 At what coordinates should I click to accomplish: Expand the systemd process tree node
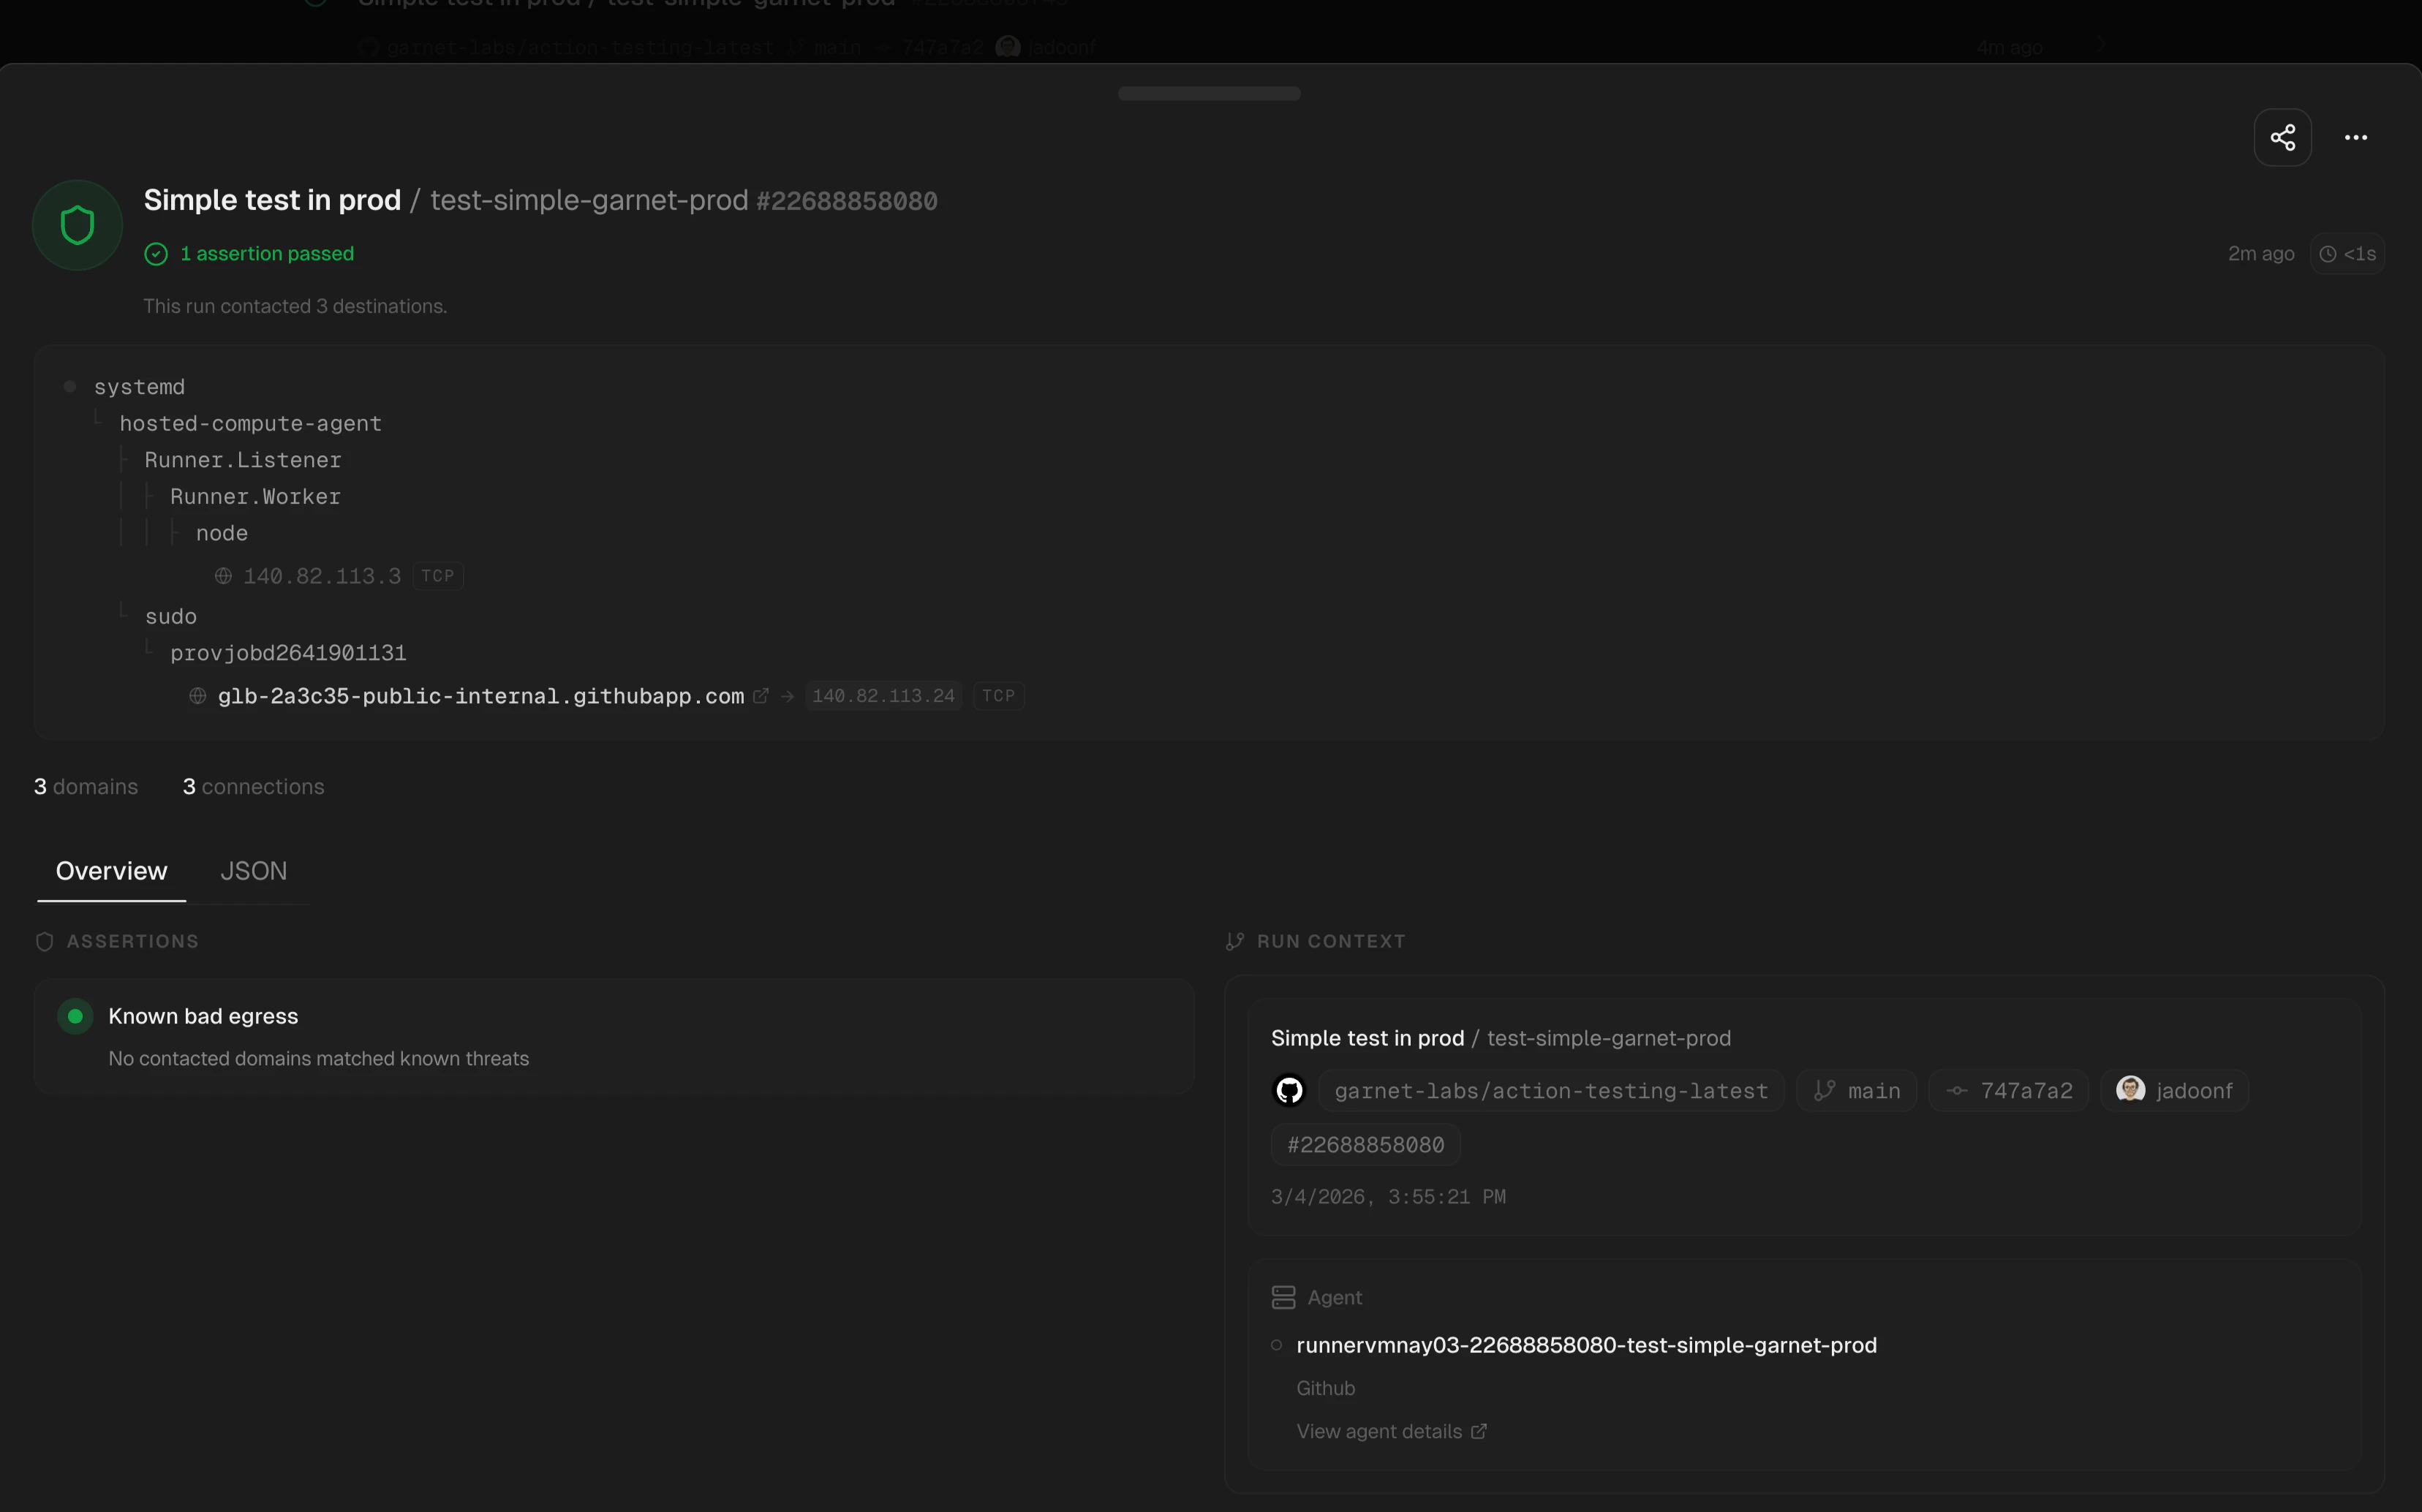[x=138, y=387]
